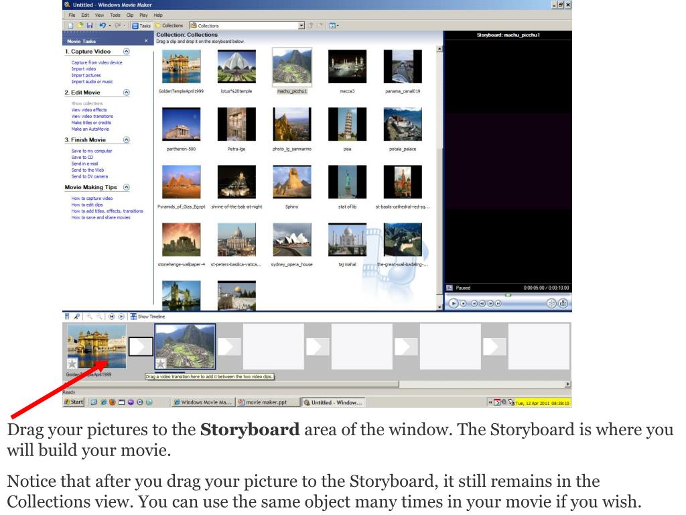The height and width of the screenshot is (515, 686).
Task: Click the Split clip icon
Action: point(552,303)
